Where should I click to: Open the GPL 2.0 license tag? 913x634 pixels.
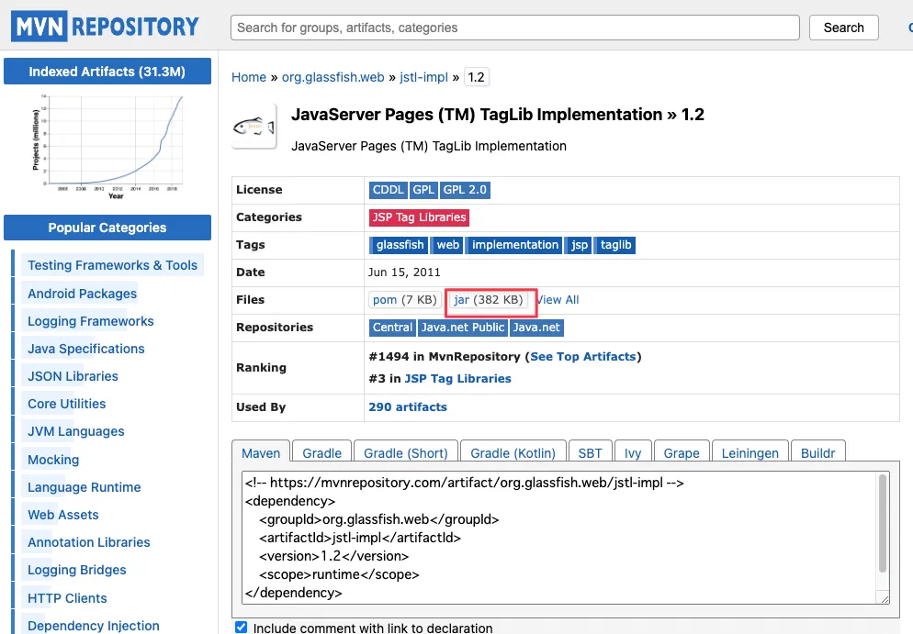tap(465, 190)
